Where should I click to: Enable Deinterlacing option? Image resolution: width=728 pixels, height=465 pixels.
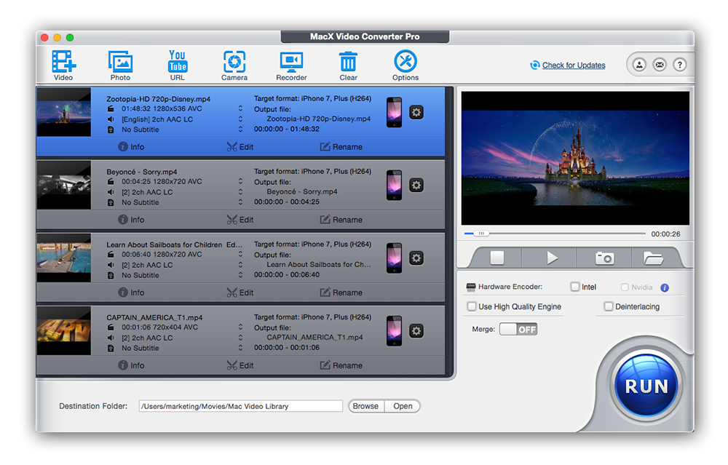(608, 306)
